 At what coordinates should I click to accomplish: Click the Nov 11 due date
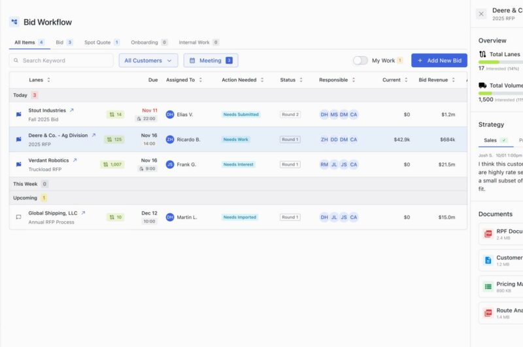[150, 110]
